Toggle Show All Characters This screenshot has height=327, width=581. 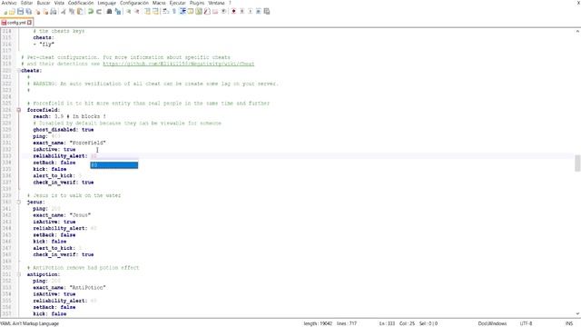(174, 12)
